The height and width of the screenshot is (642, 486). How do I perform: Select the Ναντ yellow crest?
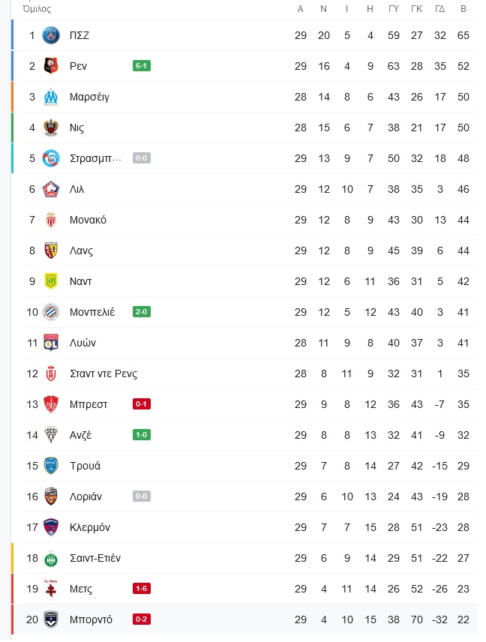(51, 281)
